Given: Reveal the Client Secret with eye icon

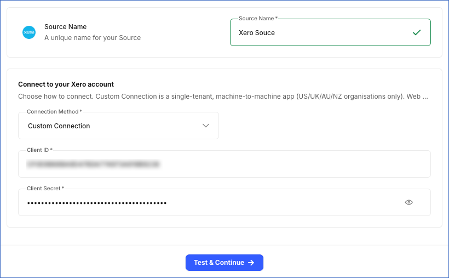Looking at the screenshot, I should pos(408,202).
